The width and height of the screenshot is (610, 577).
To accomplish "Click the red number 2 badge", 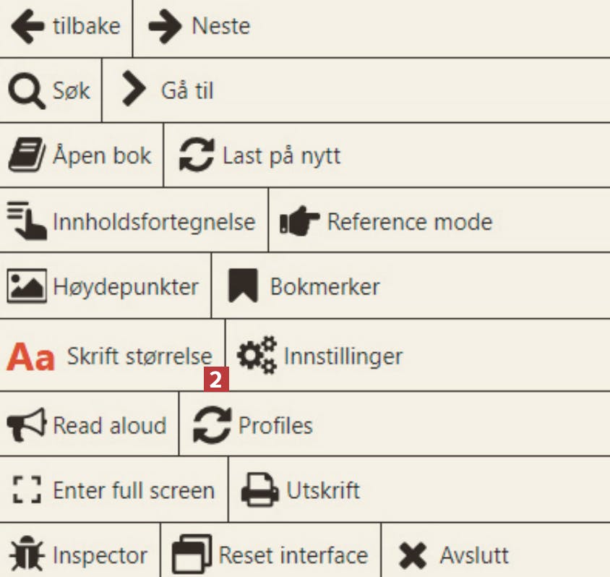I will click(217, 379).
